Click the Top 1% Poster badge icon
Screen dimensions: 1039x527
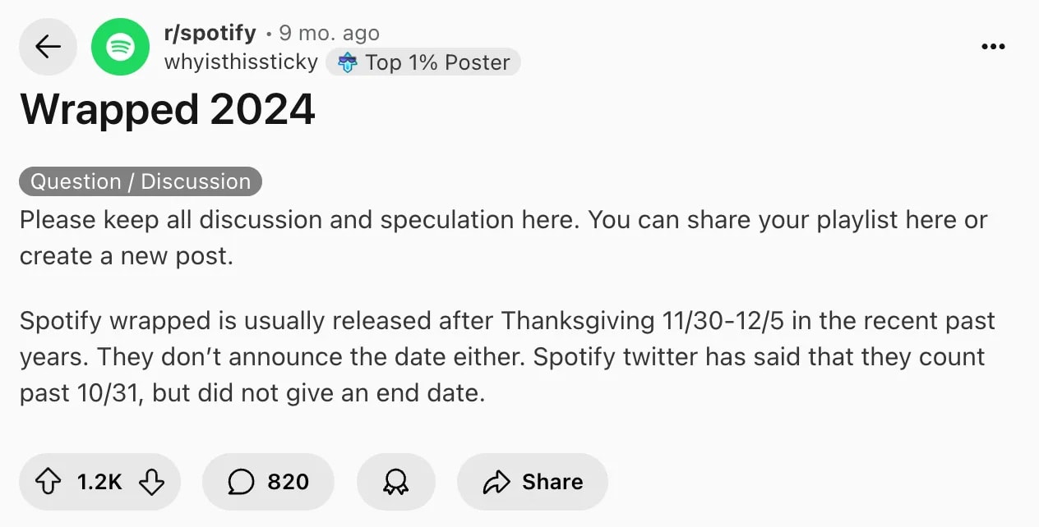348,62
